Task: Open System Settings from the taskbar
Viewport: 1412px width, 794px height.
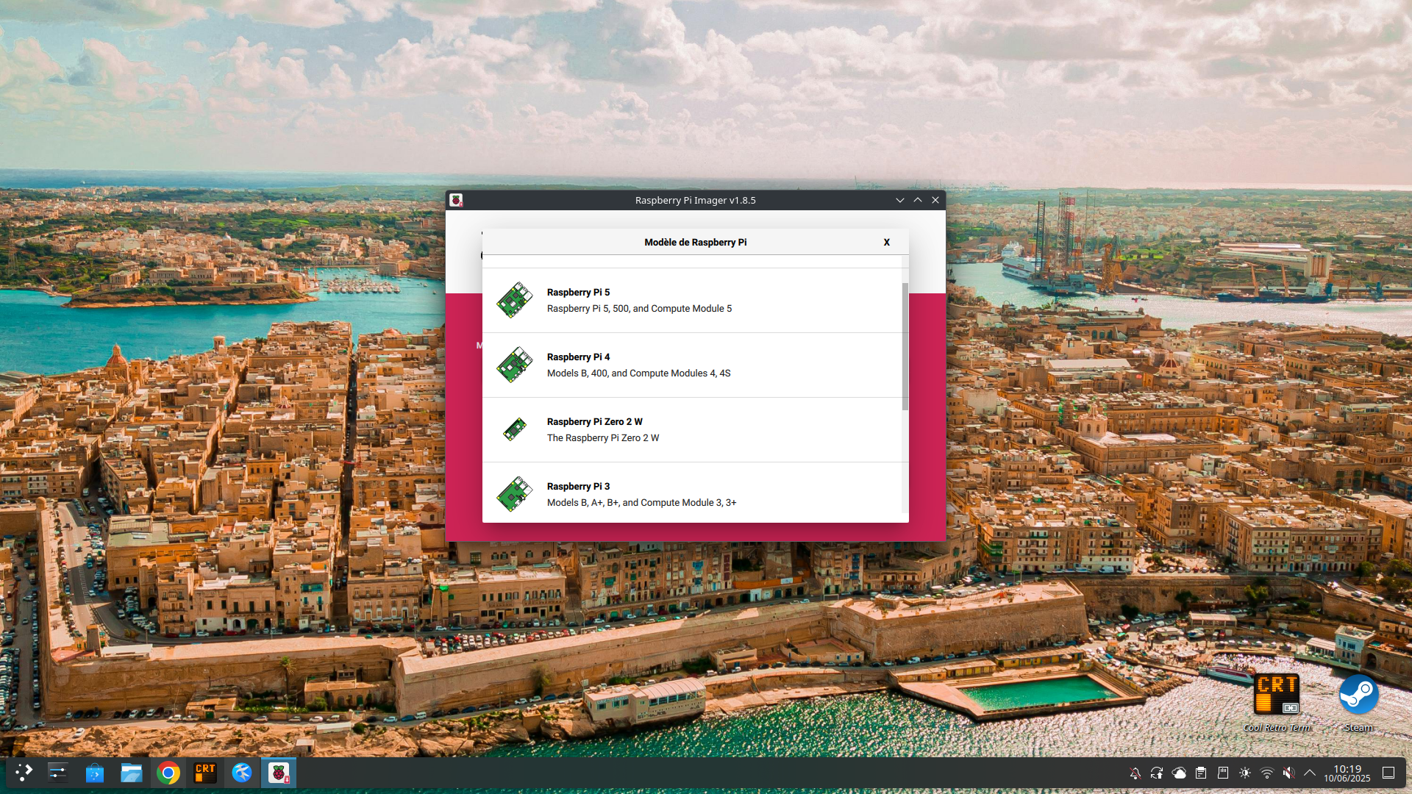Action: (x=58, y=773)
